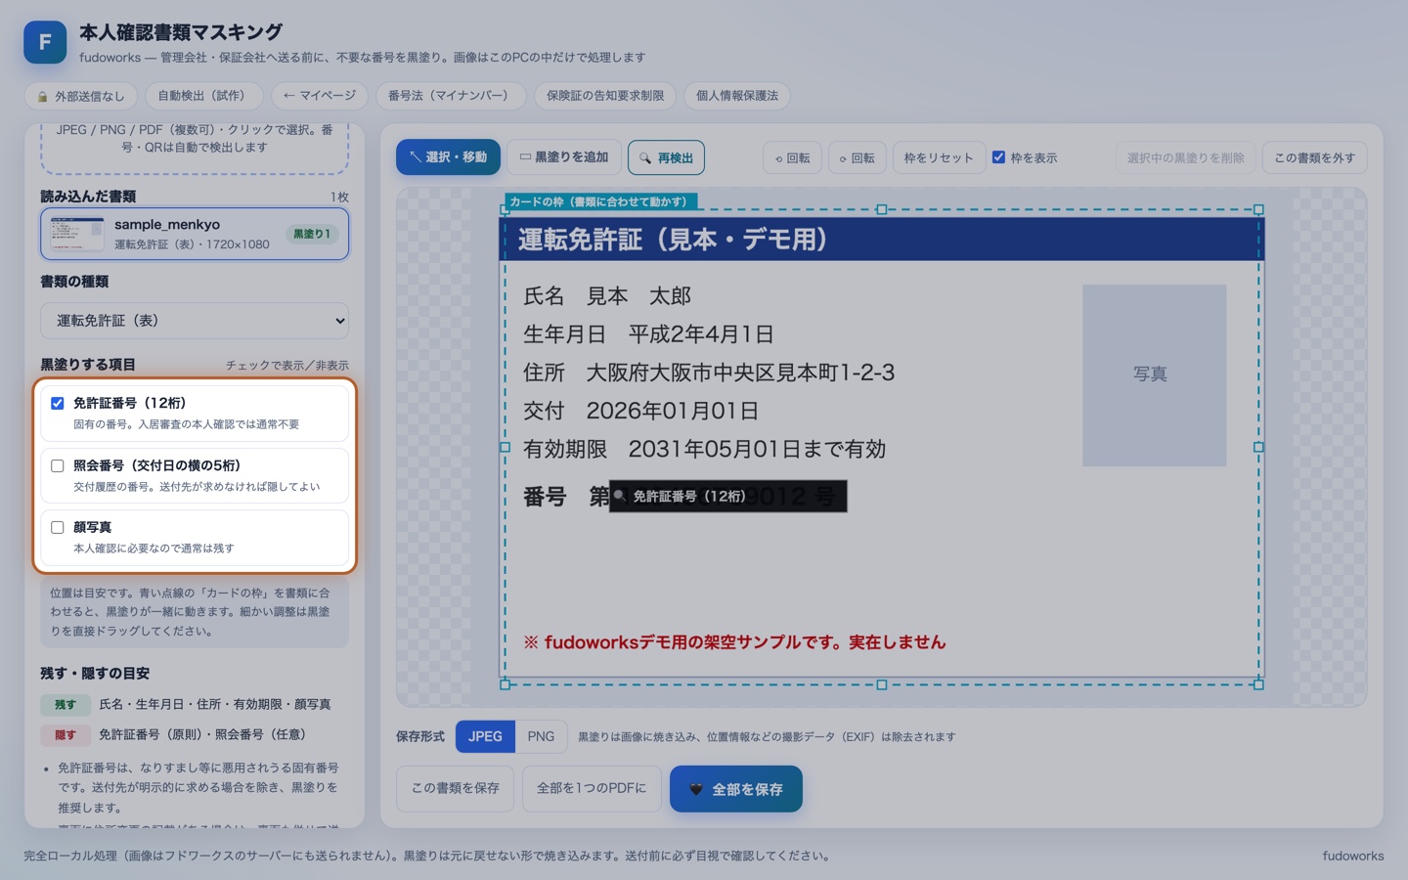The image size is (1408, 880).
Task: Open the 書類の種類 dropdown
Action: click(195, 321)
